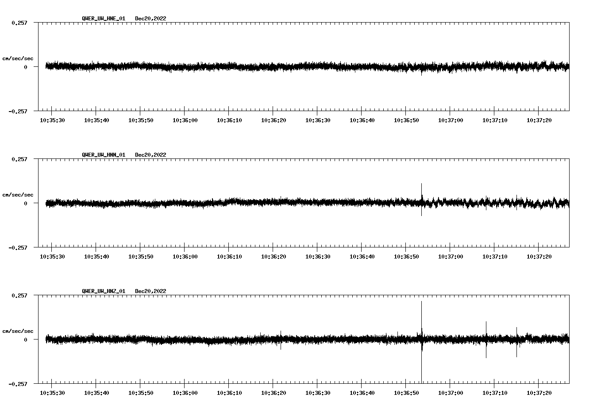Click the QWER_UW_HNE_01 channel label
This screenshot has height=409, width=601.
tap(103, 19)
